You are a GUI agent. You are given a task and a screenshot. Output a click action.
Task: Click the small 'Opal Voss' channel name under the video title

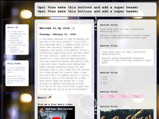[x=49, y=111]
